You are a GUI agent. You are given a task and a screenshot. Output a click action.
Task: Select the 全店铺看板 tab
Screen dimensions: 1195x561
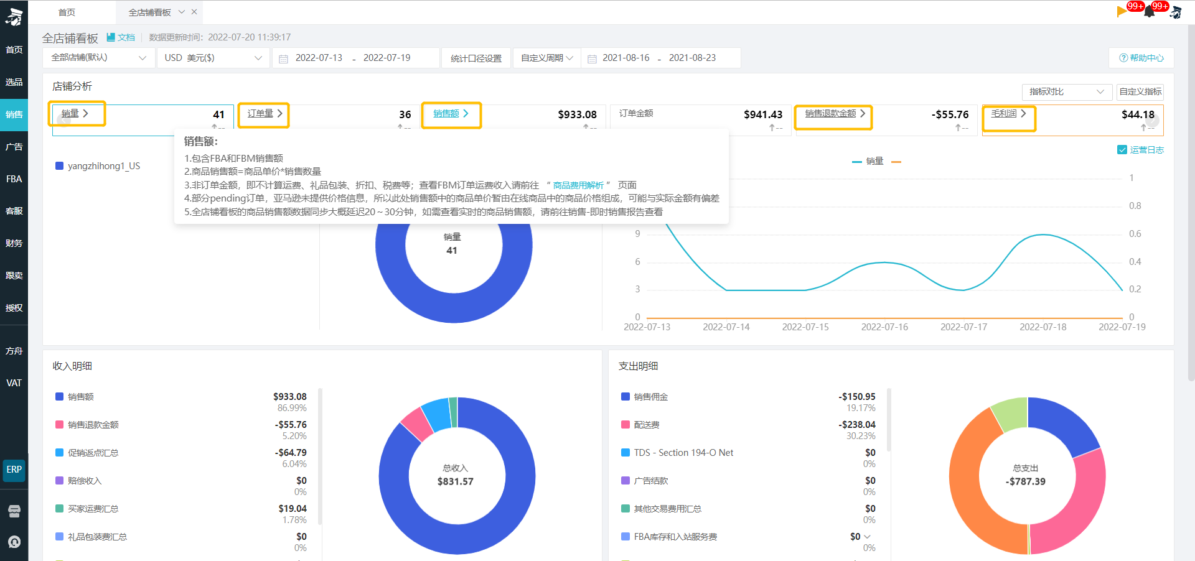coord(149,12)
